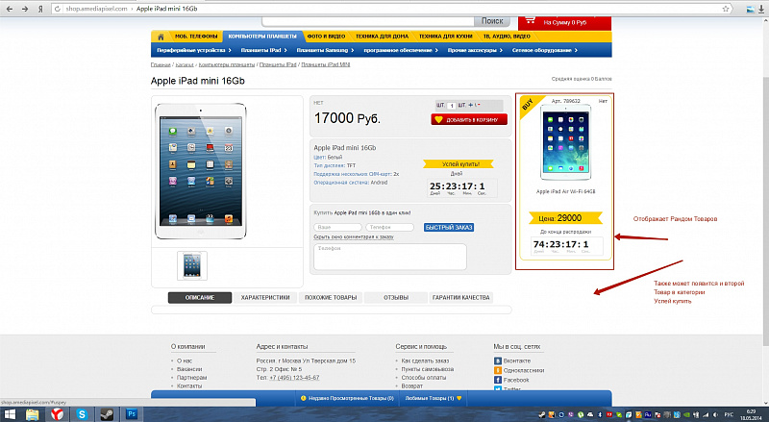Open Skype from the taskbar
This screenshot has height=422, width=769.
(x=82, y=414)
